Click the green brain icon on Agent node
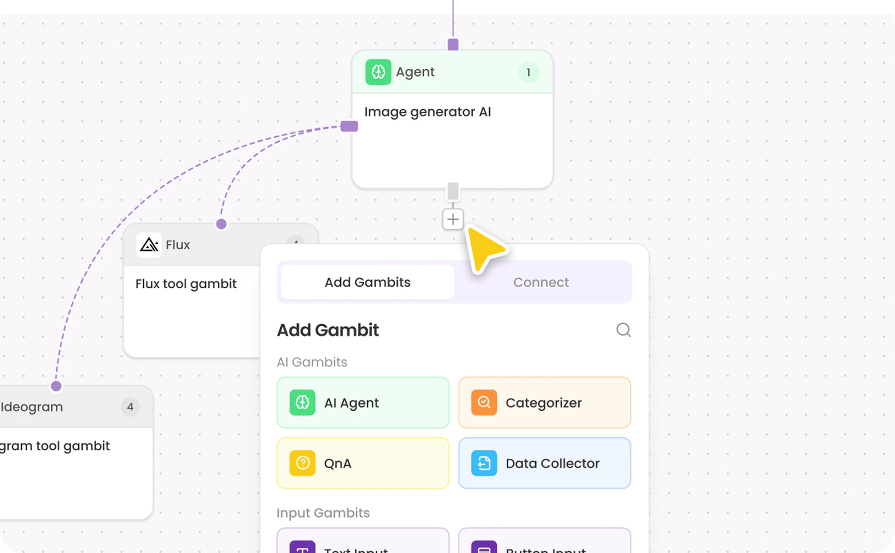This screenshot has width=895, height=553. click(378, 72)
